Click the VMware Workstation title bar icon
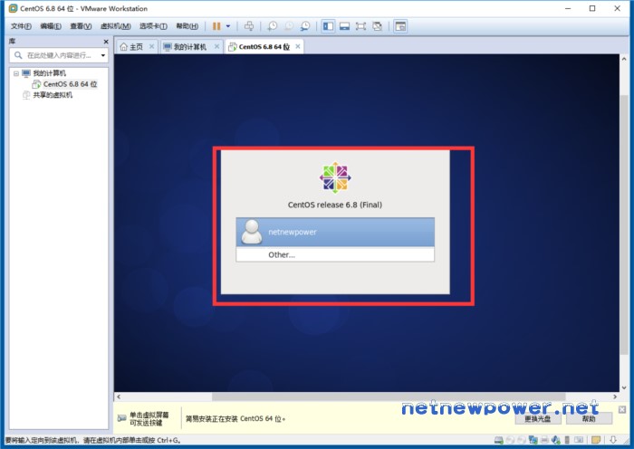This screenshot has height=449, width=634. (x=13, y=8)
